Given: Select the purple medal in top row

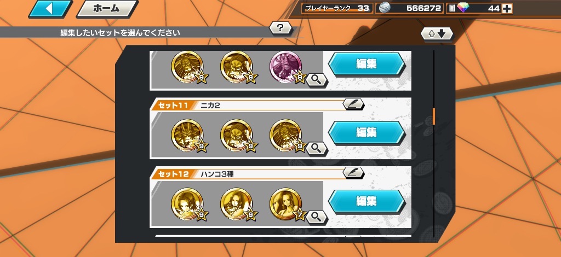Looking at the screenshot, I should point(286,67).
